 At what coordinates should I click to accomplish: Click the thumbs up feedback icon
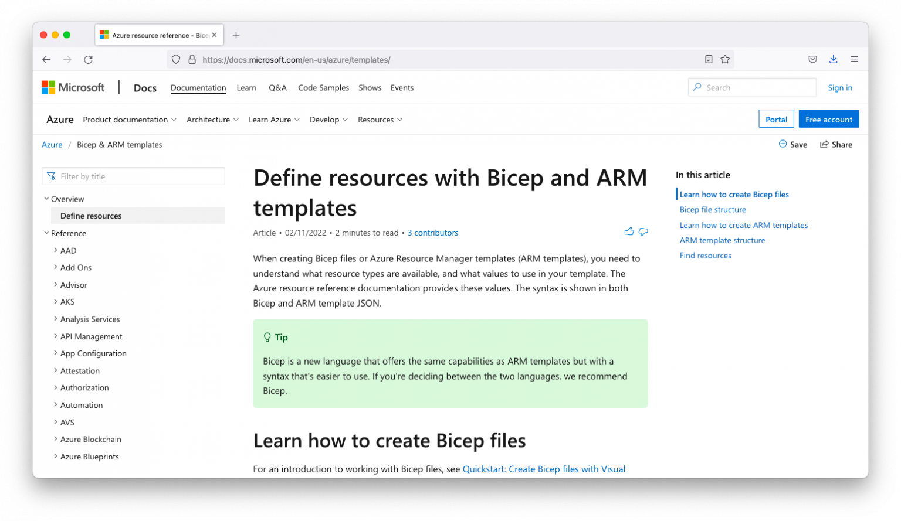[629, 232]
